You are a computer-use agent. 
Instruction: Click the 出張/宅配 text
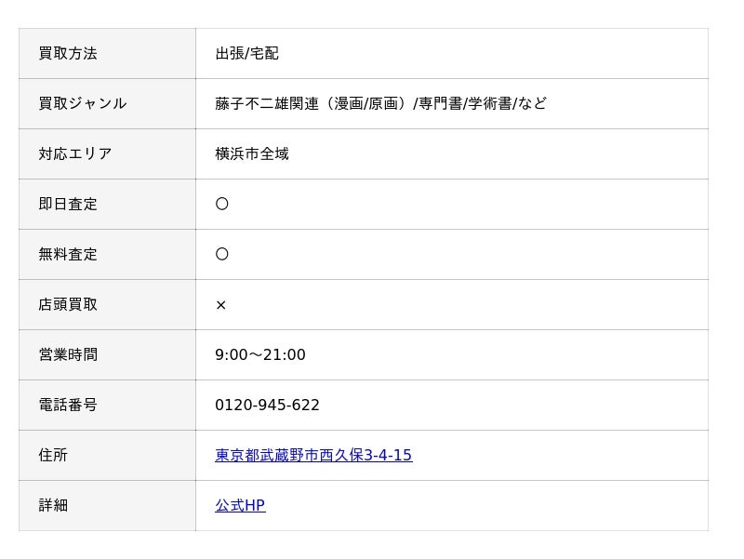(x=246, y=54)
